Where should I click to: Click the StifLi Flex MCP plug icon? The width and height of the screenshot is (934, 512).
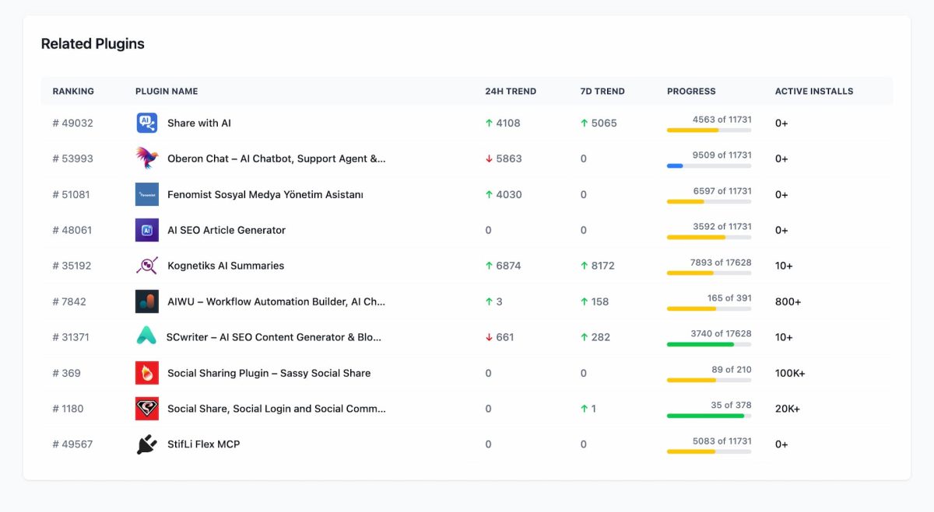[x=147, y=444]
